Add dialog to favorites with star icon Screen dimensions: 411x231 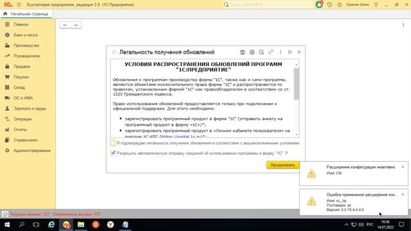(114, 52)
